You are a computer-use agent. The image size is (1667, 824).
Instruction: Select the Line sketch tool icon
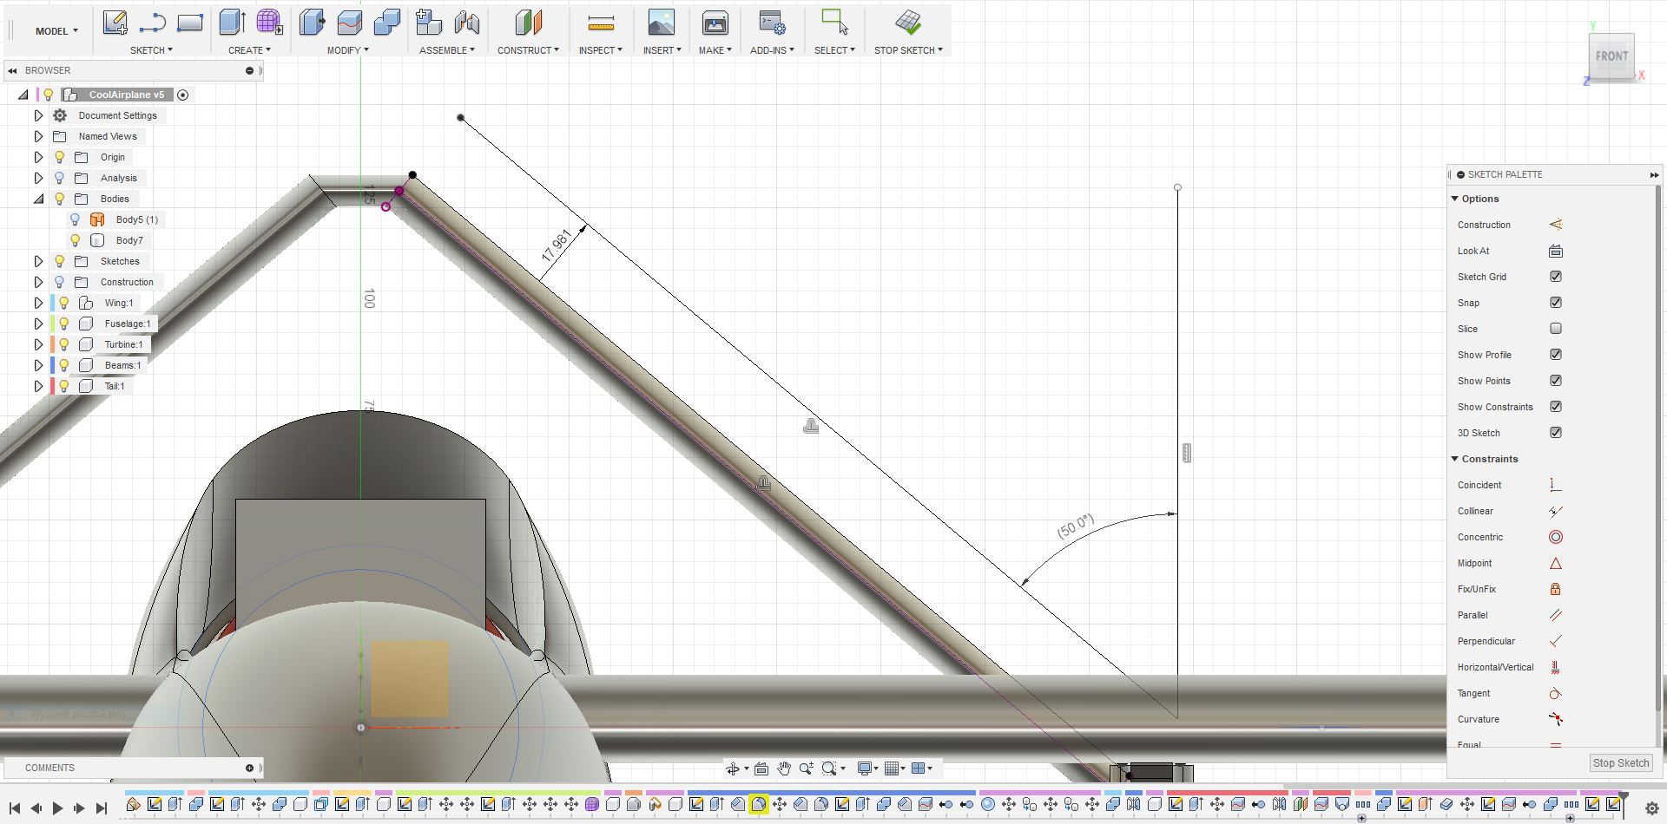tap(153, 23)
